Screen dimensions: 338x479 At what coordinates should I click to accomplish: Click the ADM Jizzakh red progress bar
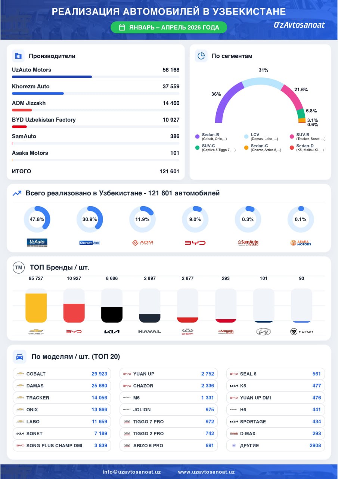[x=22, y=110]
